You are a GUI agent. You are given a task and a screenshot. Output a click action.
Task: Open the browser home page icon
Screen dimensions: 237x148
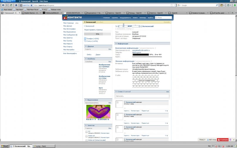click(x=16, y=5)
